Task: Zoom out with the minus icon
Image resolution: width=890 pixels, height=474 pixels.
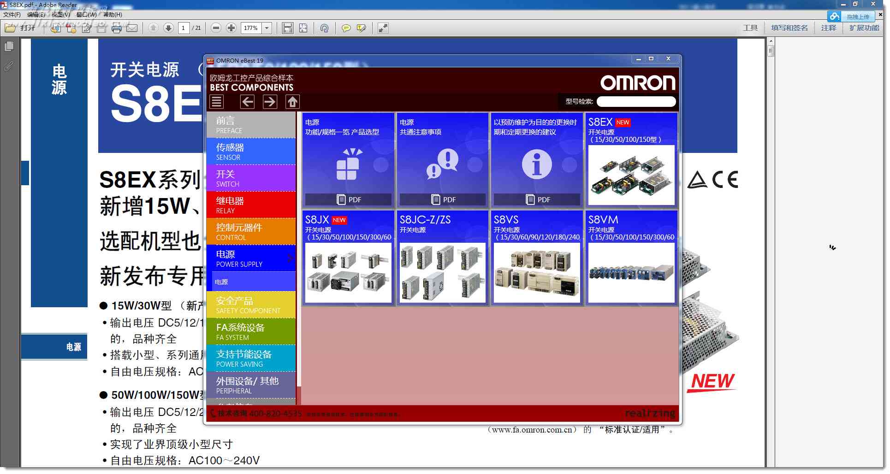Action: 216,28
